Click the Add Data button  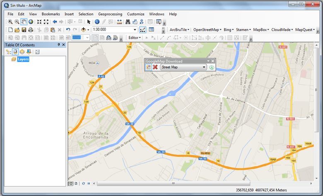pos(83,30)
